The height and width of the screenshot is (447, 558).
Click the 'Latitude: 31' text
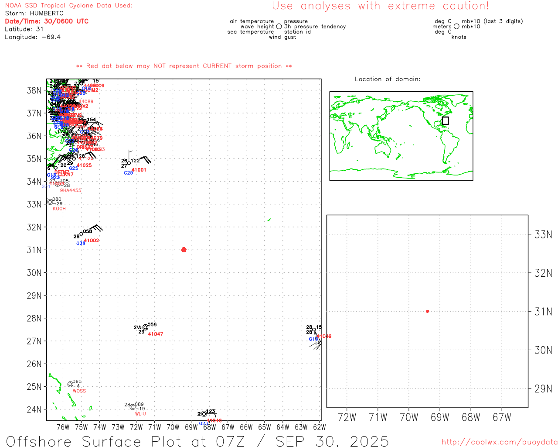pos(24,29)
